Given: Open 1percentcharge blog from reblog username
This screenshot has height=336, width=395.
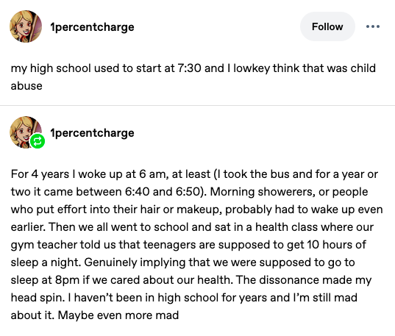Looking at the screenshot, I should click(92, 133).
